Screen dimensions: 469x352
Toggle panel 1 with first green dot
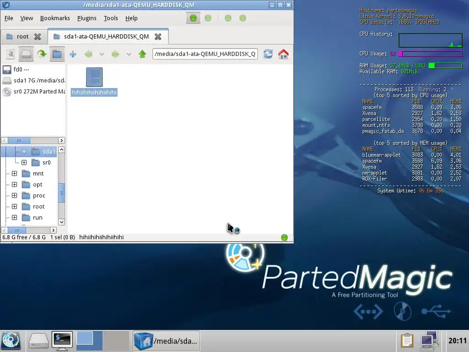click(x=193, y=18)
